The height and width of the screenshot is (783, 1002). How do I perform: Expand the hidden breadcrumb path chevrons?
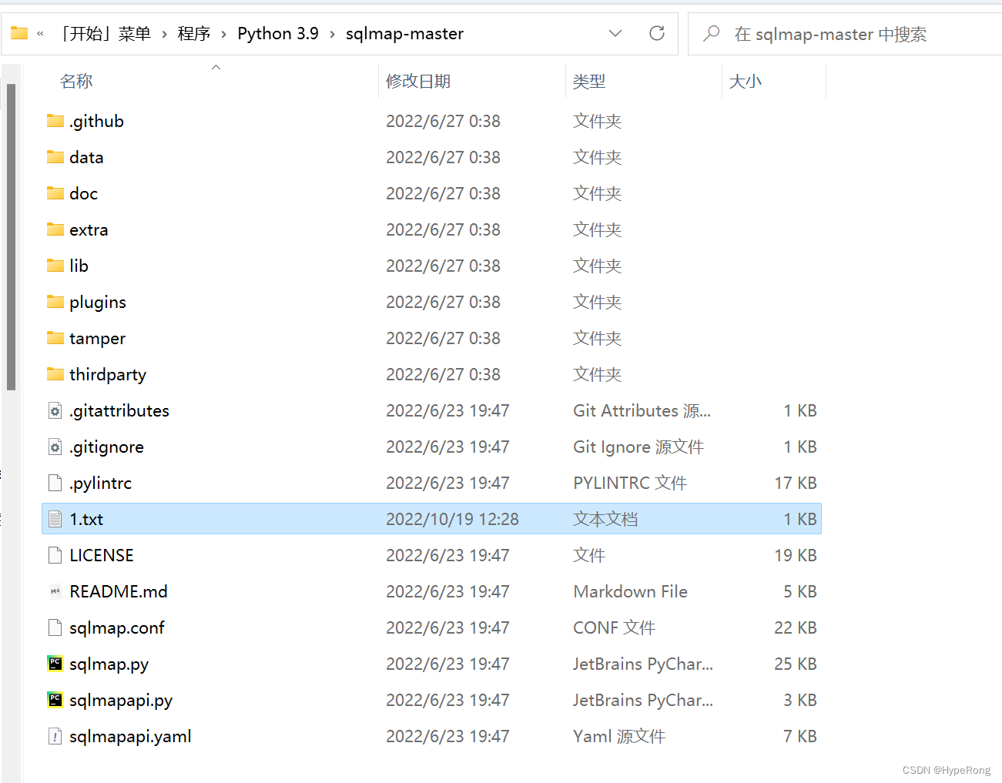[40, 33]
